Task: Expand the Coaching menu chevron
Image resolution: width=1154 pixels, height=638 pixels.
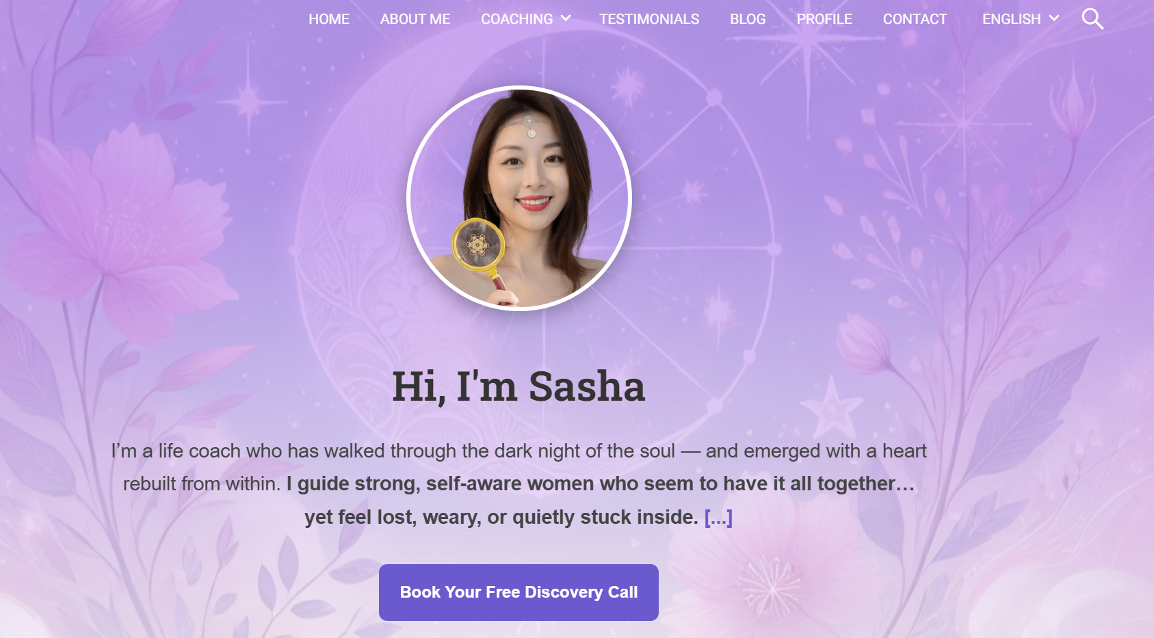Action: [x=566, y=18]
